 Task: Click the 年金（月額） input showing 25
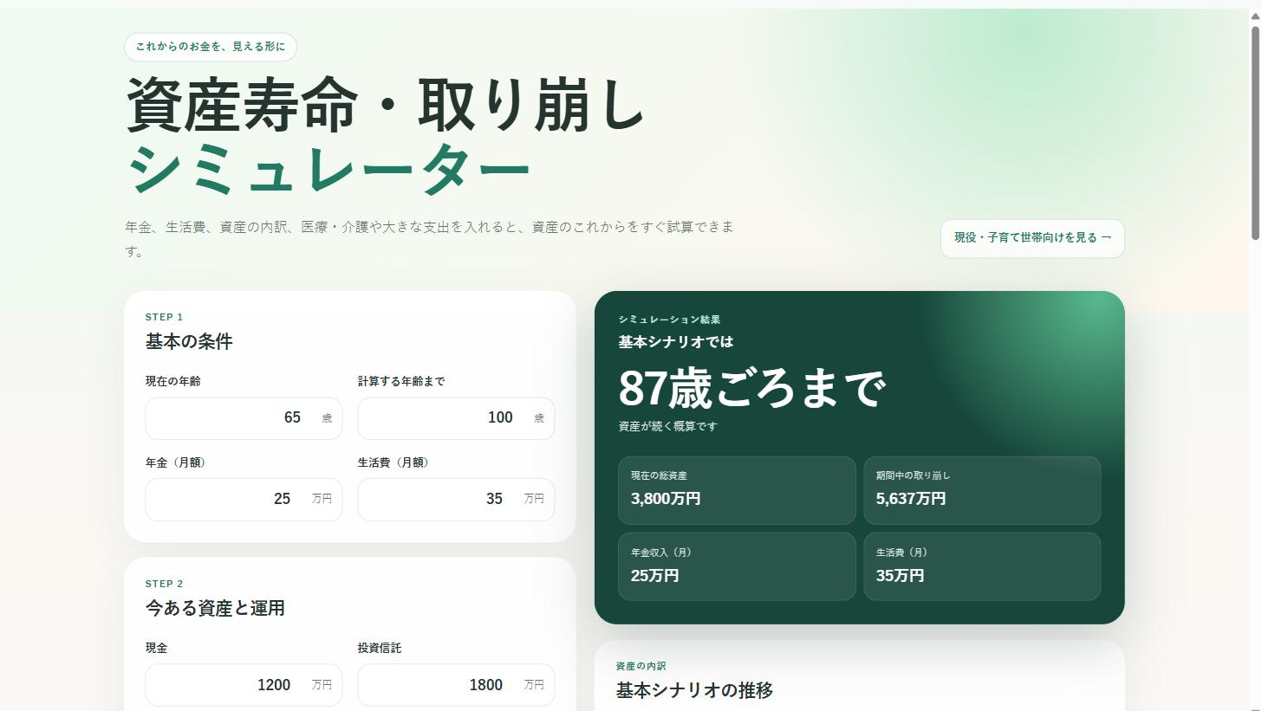(x=244, y=500)
